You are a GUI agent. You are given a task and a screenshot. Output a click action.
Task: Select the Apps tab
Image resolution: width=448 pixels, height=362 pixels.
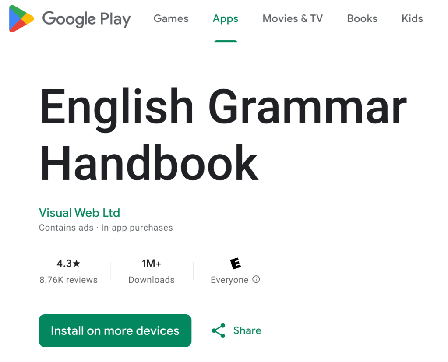point(226,19)
